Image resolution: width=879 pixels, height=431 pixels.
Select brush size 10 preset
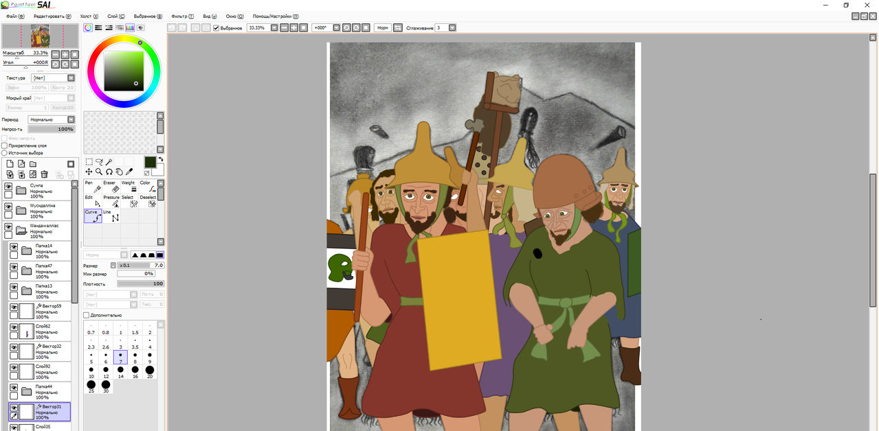(x=91, y=373)
